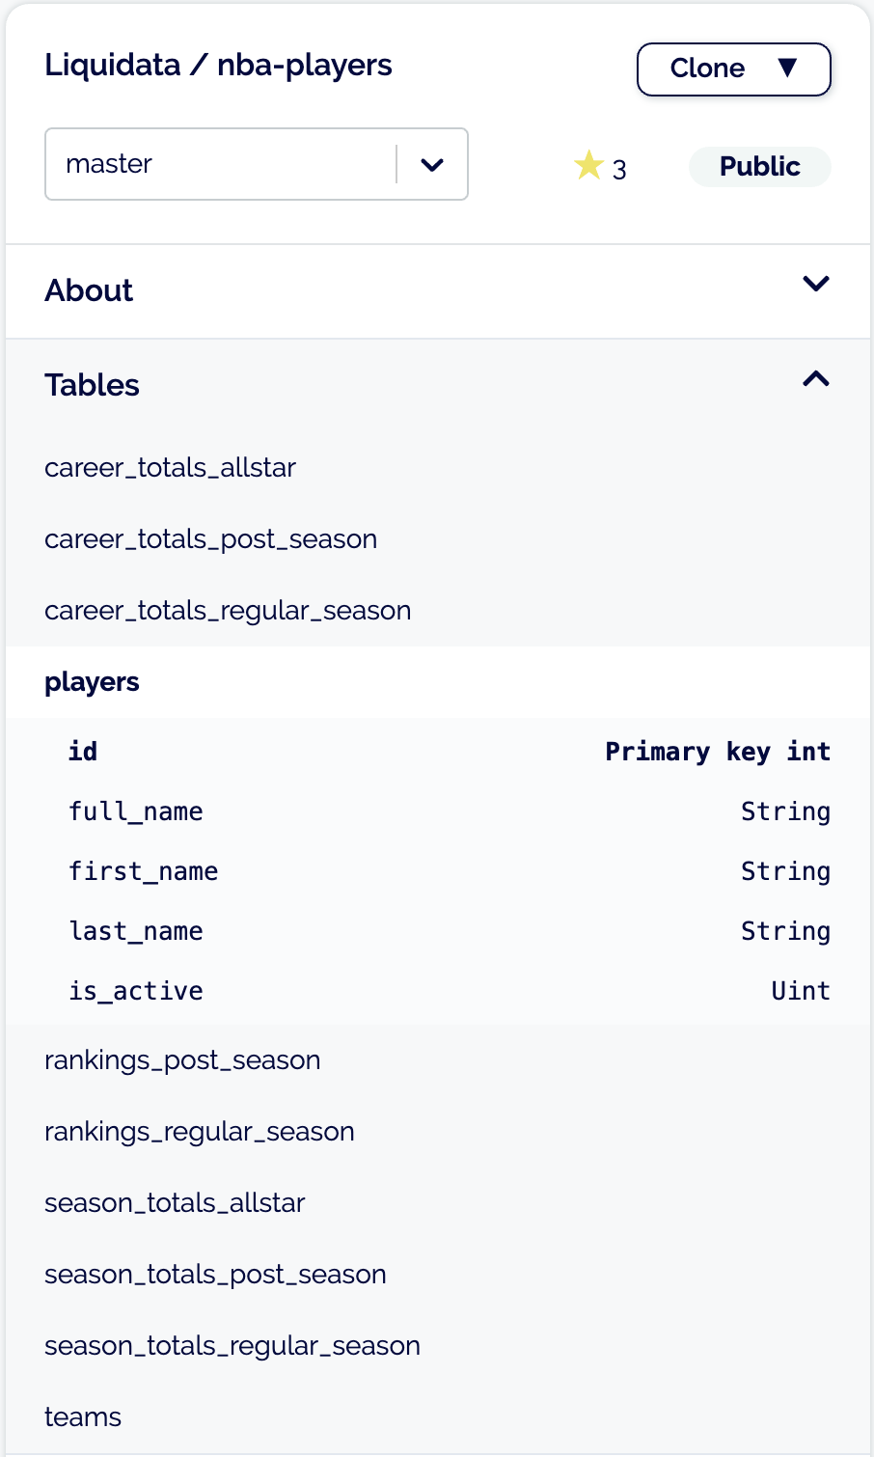Open the teams table
This screenshot has height=1457, width=874.
(x=83, y=1417)
